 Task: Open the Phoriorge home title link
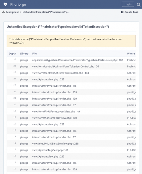click(x=18, y=4)
